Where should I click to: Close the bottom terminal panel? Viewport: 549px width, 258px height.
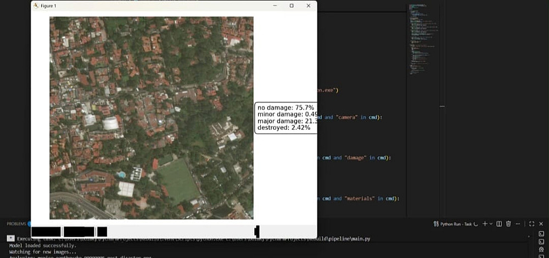(541, 224)
